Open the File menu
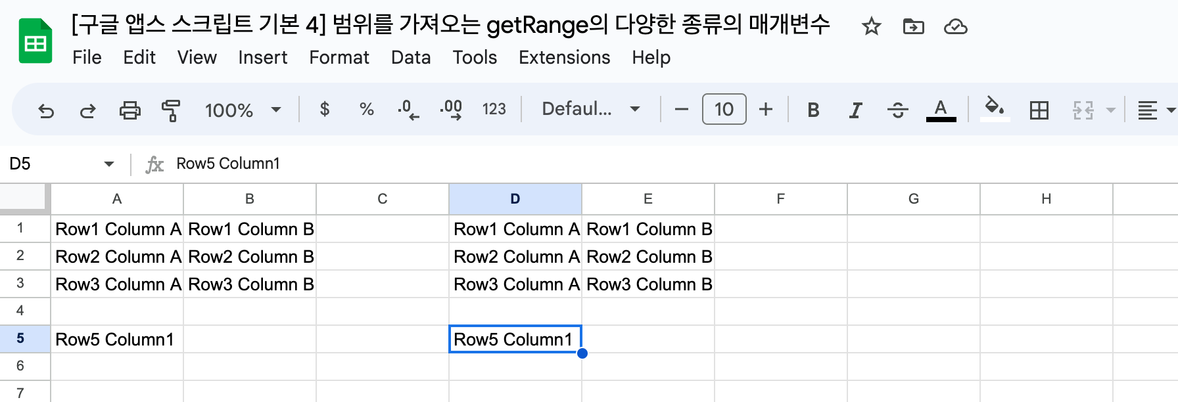 pos(87,58)
